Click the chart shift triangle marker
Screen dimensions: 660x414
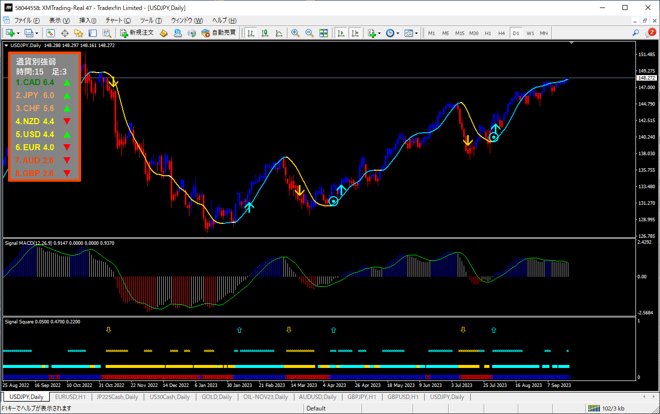[572, 44]
